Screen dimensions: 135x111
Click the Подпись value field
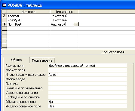click(87, 84)
